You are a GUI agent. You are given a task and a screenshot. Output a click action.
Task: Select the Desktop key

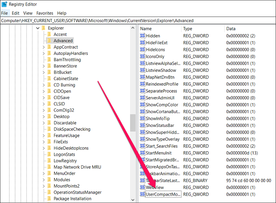coord(62,116)
